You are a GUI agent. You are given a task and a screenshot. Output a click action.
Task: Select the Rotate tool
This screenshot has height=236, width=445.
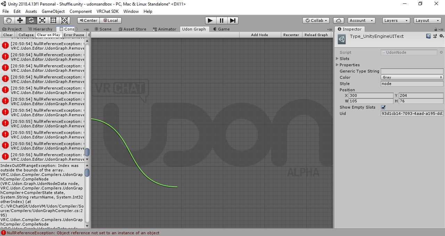[x=31, y=20]
